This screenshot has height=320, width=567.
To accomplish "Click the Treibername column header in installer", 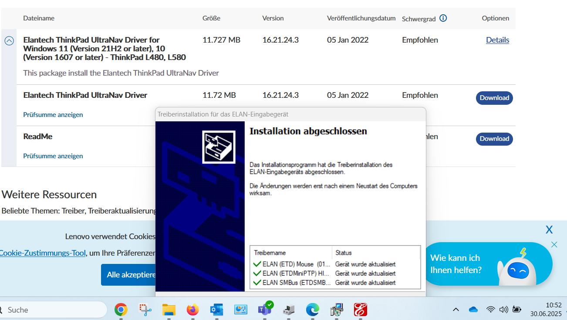I will tap(291, 253).
